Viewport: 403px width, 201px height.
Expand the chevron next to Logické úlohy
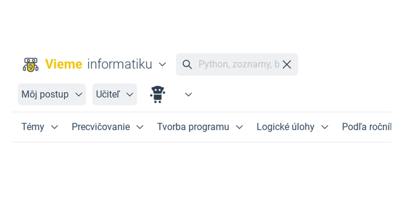point(324,127)
